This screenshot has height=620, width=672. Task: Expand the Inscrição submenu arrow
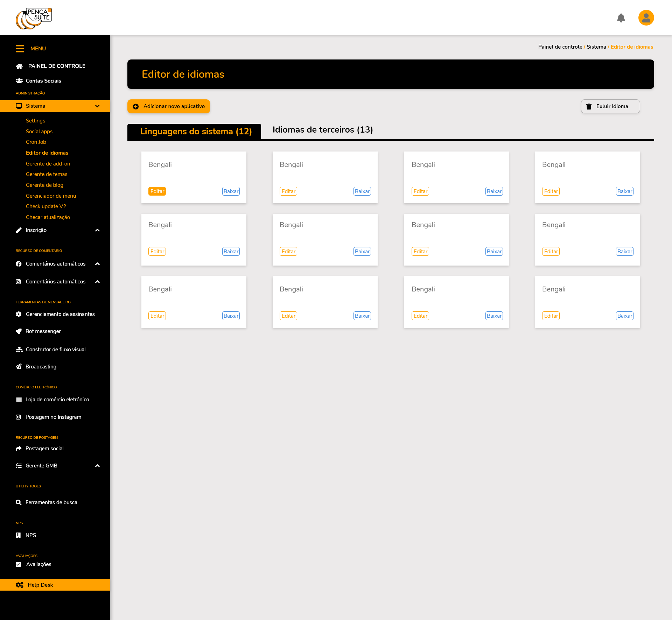tap(98, 230)
